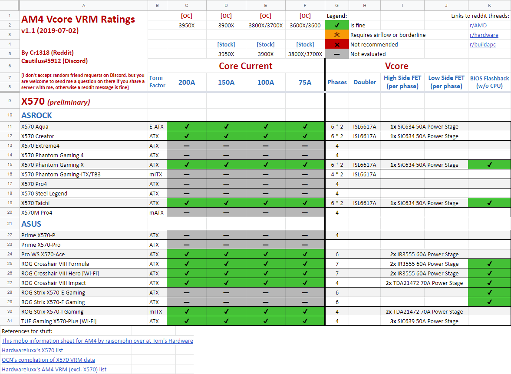Click the gray 'Not evaluated' legend swatch
The height and width of the screenshot is (374, 511).
337,54
